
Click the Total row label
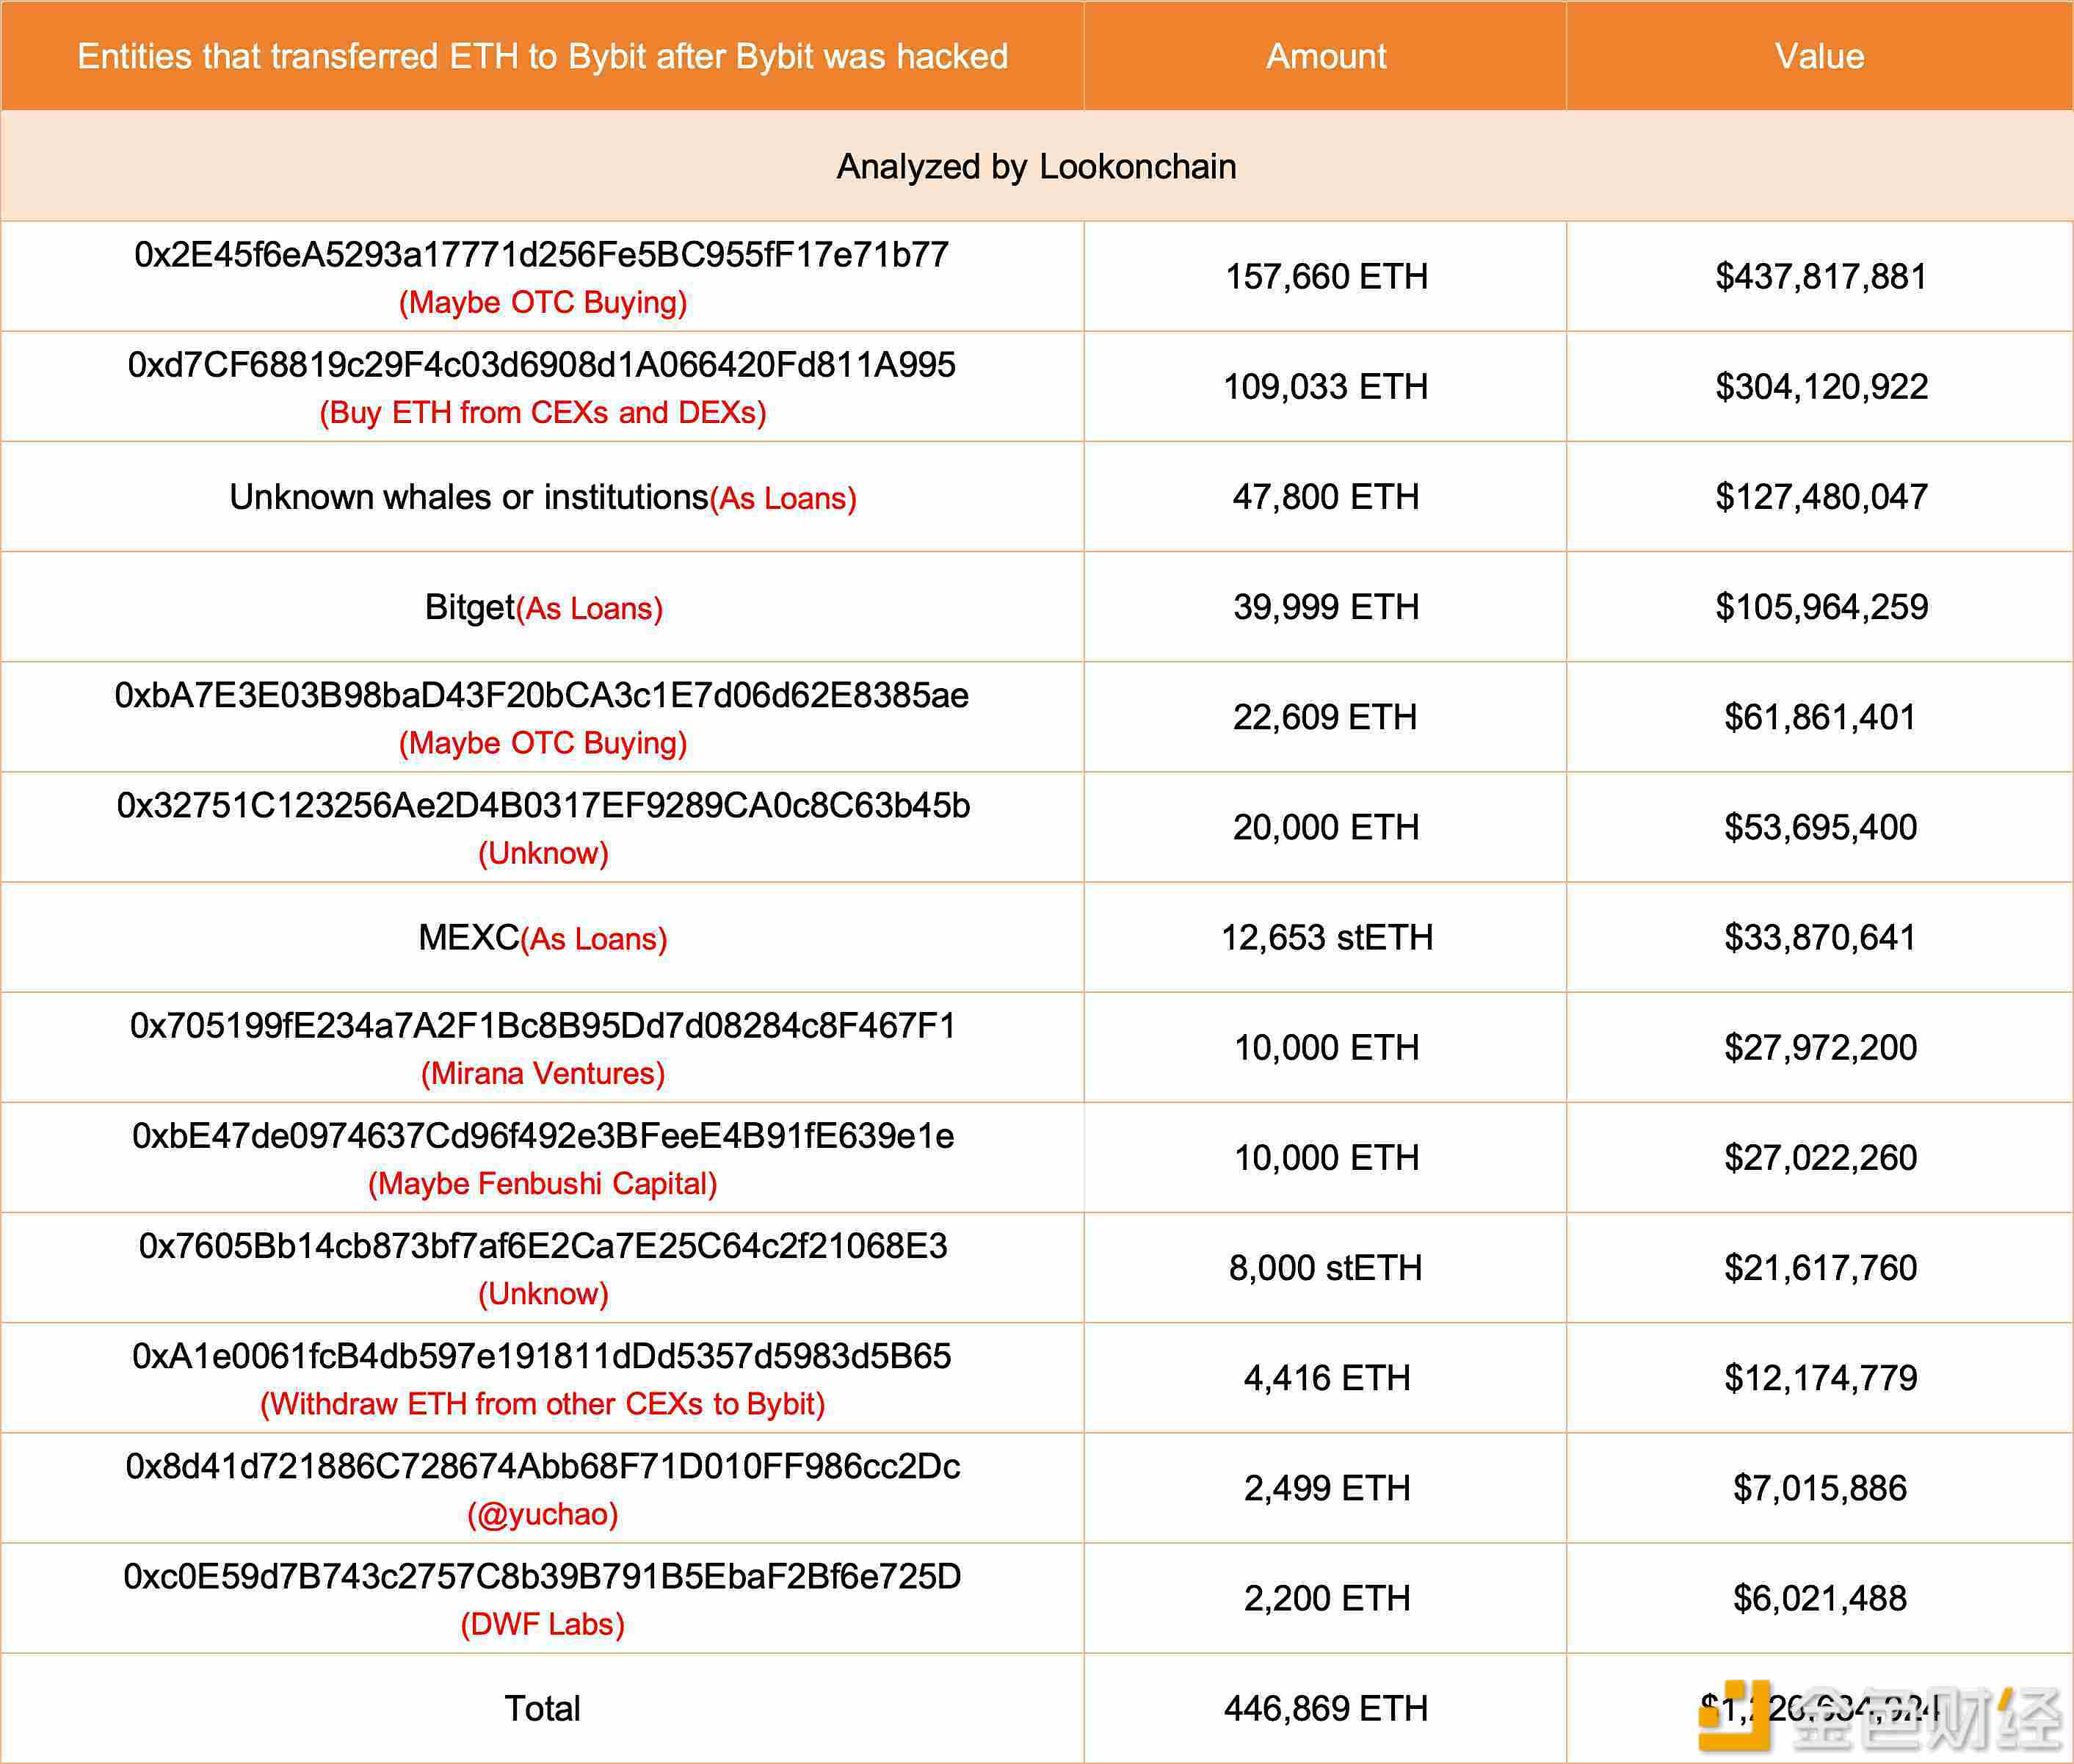(542, 1708)
